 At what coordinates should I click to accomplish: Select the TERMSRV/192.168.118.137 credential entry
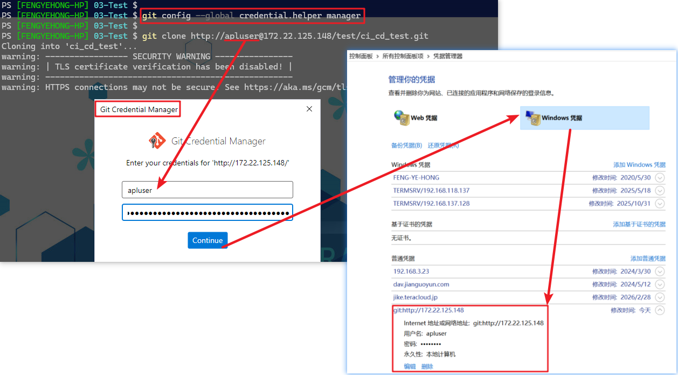(x=431, y=191)
